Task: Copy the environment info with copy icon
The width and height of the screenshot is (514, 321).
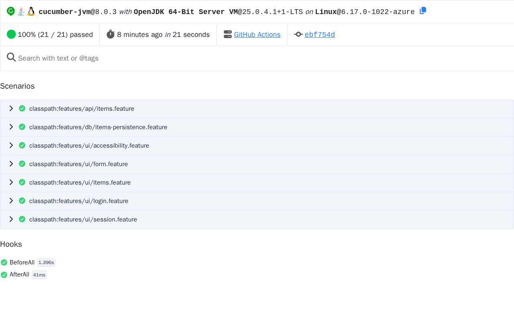Action: click(x=423, y=11)
